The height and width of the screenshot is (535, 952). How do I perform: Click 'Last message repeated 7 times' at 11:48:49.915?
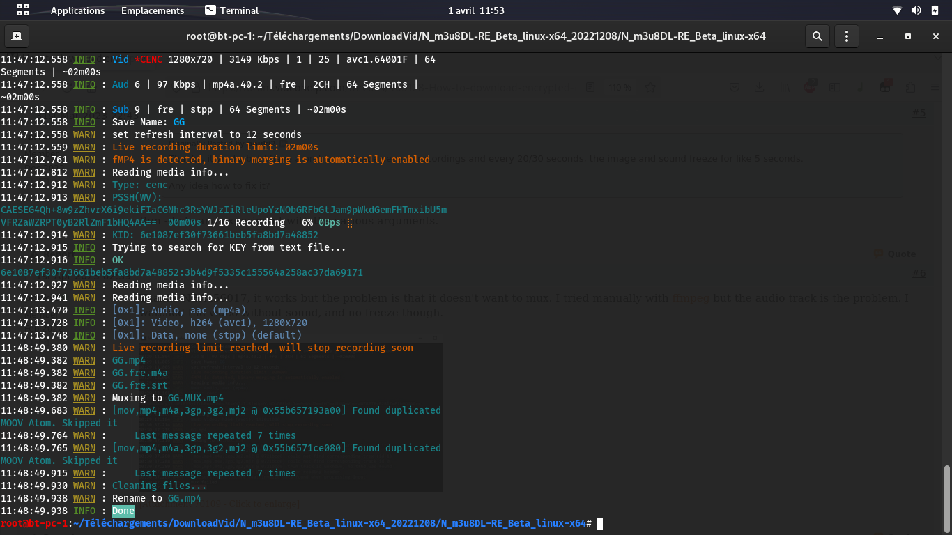215,473
